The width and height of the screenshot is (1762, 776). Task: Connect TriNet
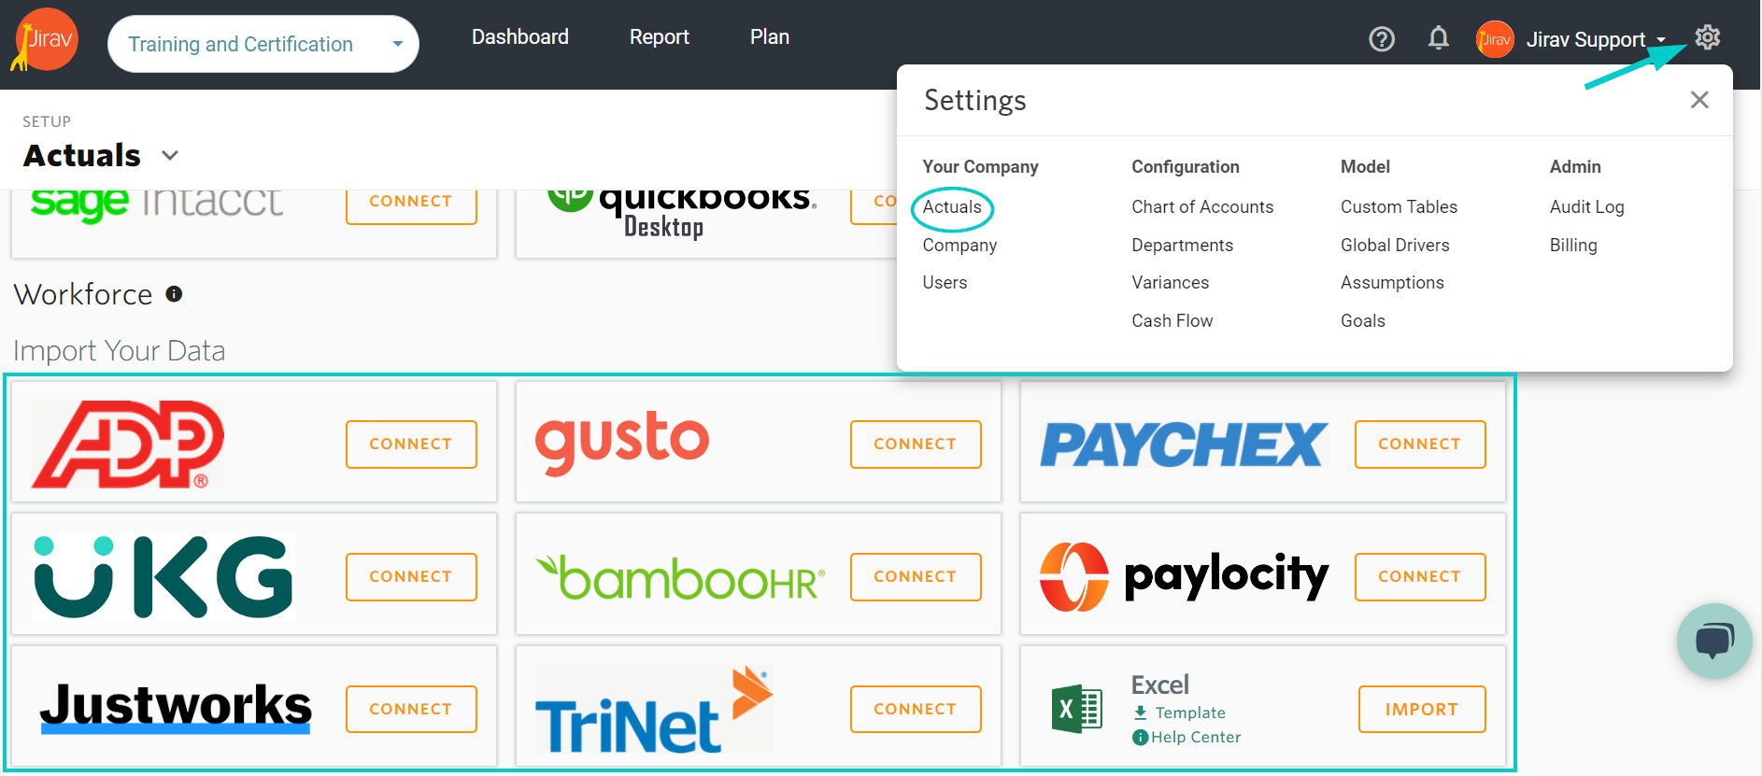click(x=916, y=710)
